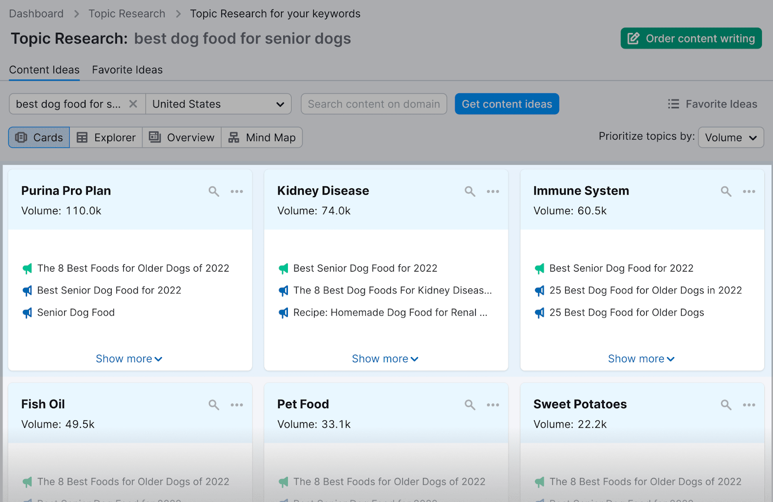Switch to Cards view
The height and width of the screenshot is (502, 773).
coord(39,138)
